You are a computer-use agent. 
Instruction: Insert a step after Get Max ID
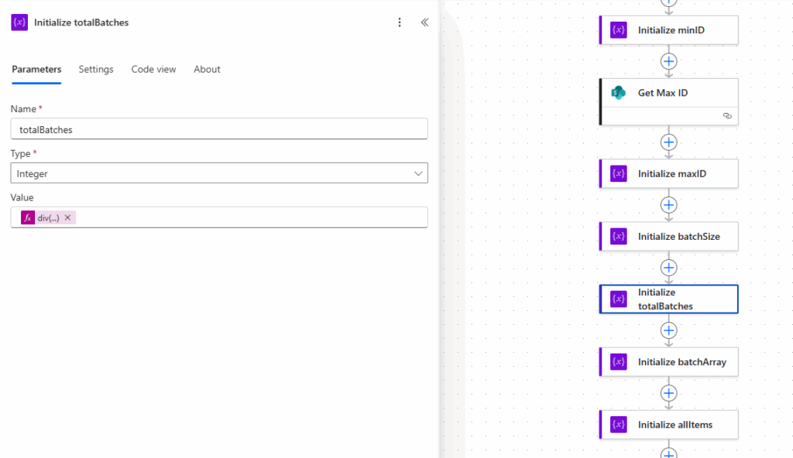668,142
